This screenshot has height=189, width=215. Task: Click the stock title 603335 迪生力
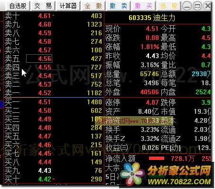[x=152, y=18]
